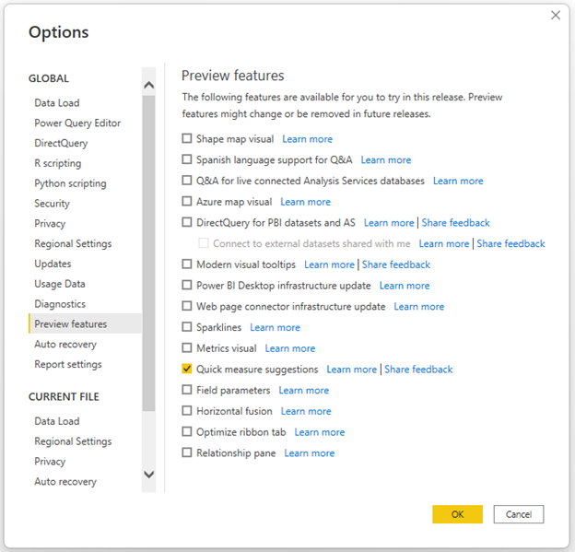575x552 pixels.
Task: Close the Options dialog with X
Action: tap(555, 15)
